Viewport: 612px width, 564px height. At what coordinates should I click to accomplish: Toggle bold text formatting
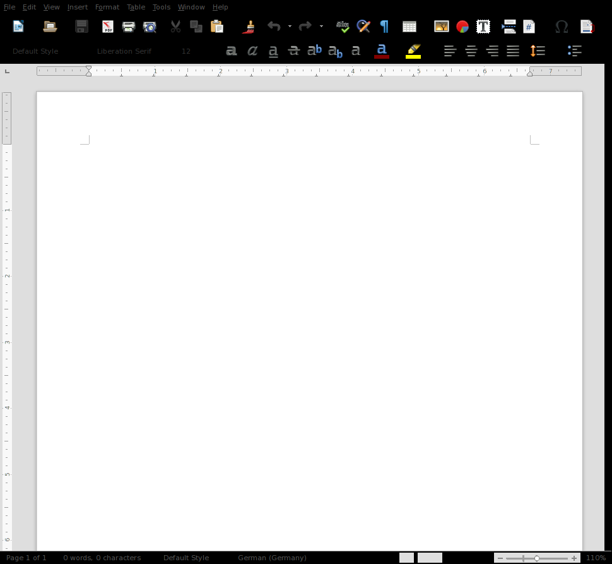(232, 51)
